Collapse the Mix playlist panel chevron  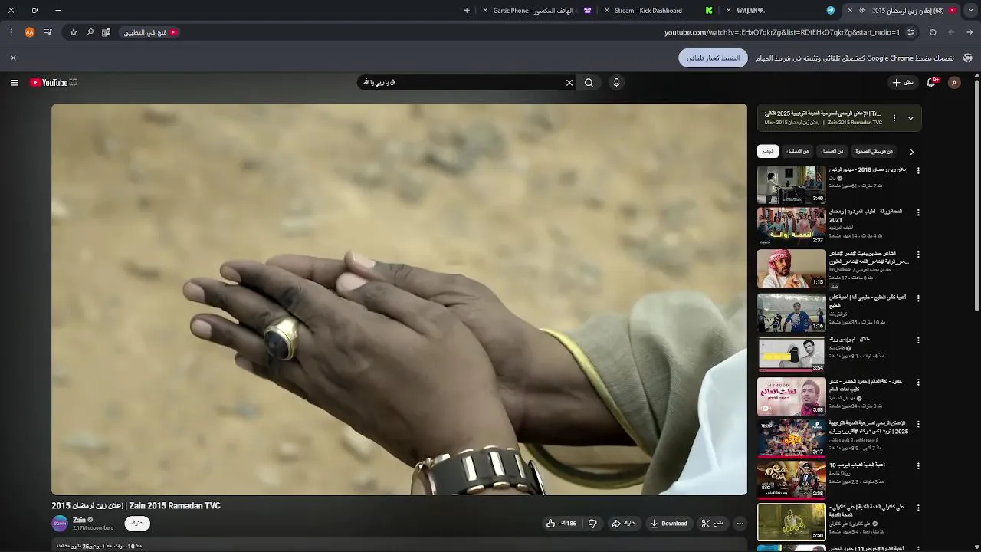tap(910, 118)
